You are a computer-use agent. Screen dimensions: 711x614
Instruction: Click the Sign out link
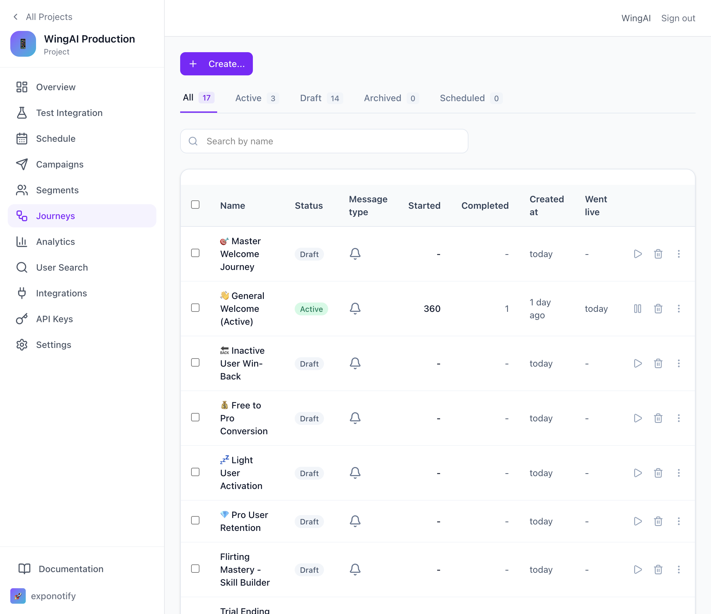coord(678,18)
